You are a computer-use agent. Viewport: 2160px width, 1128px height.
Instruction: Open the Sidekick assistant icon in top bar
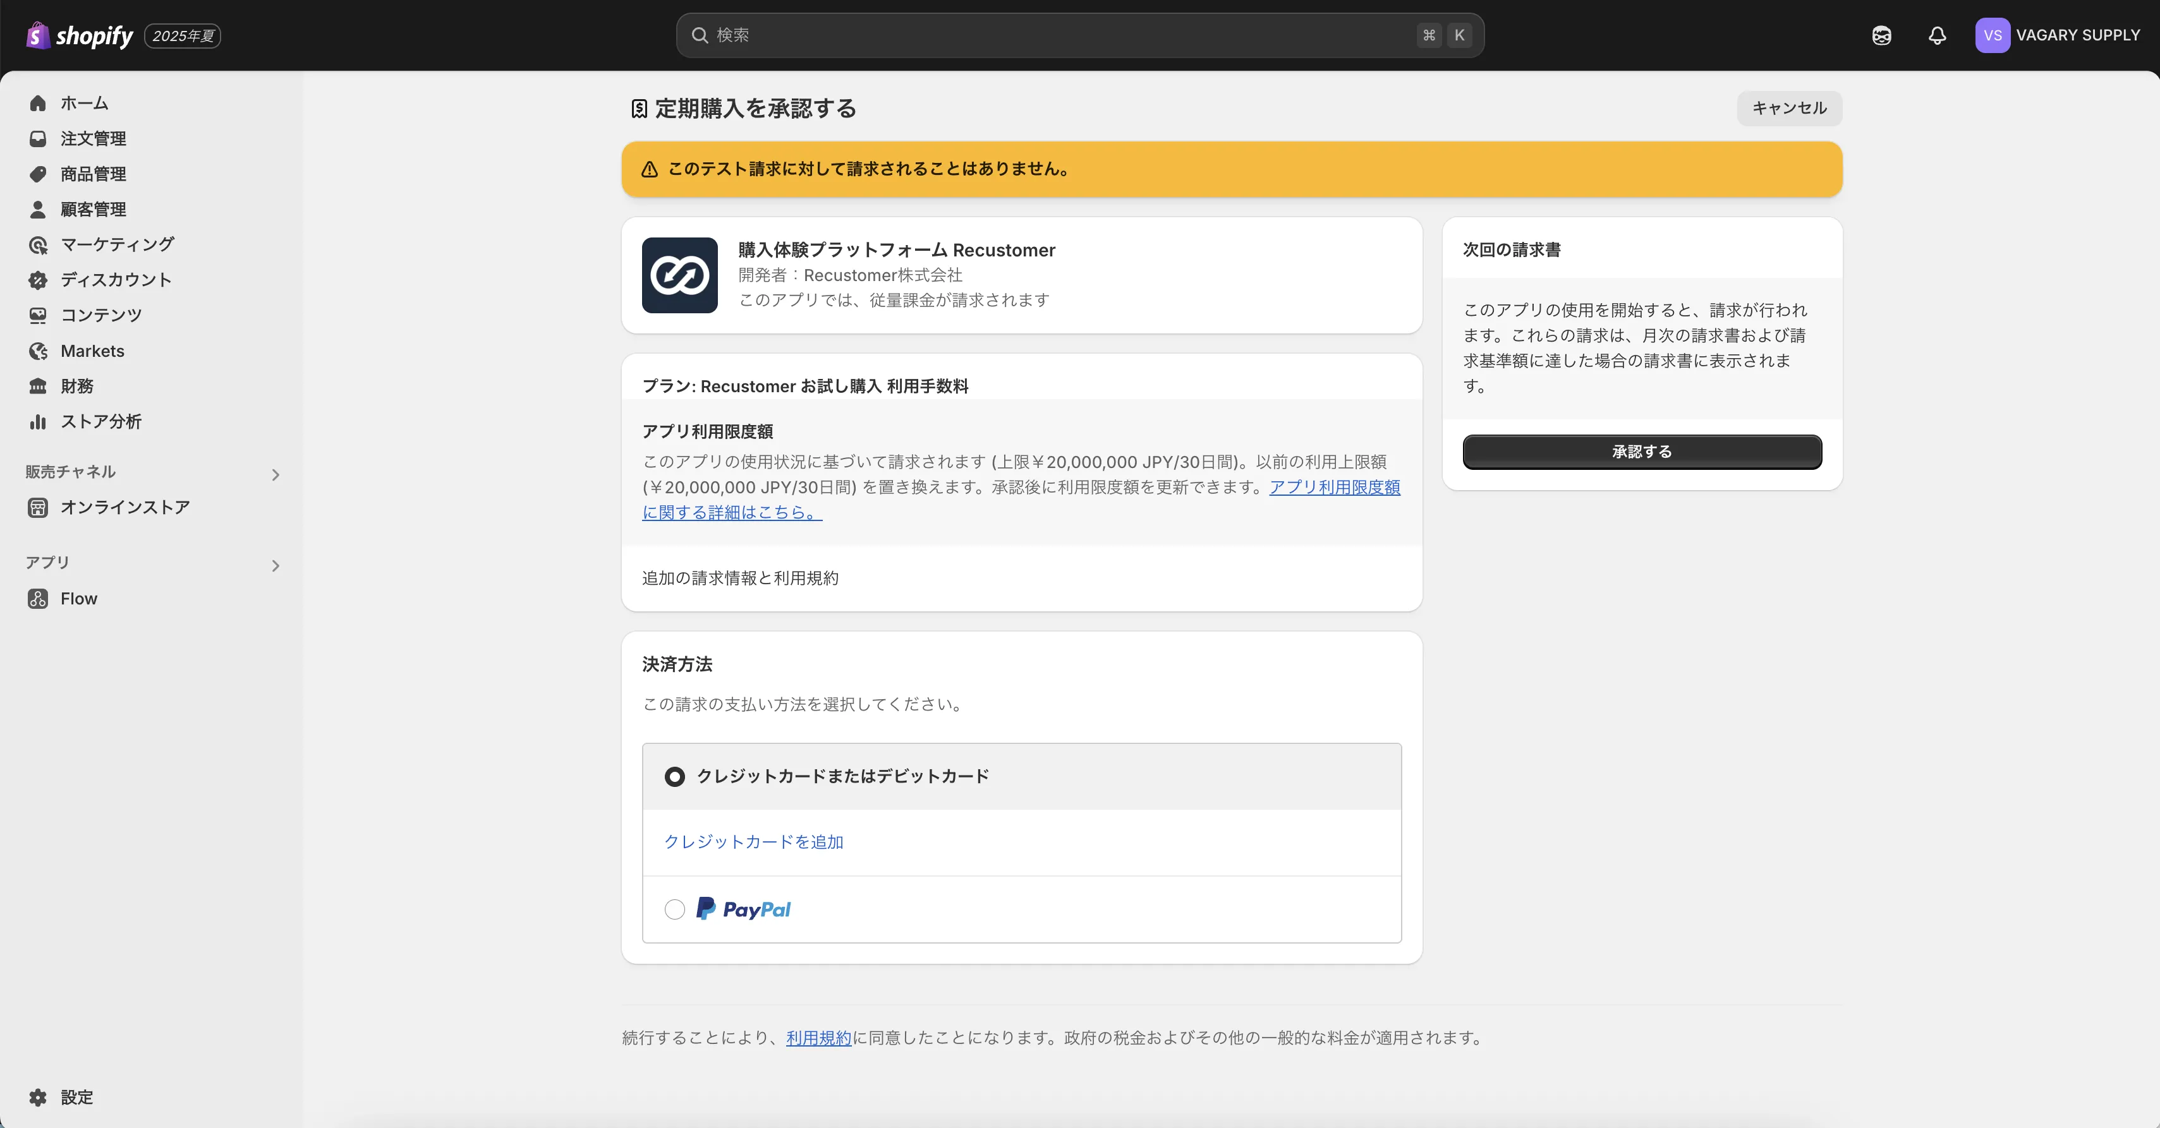1881,35
